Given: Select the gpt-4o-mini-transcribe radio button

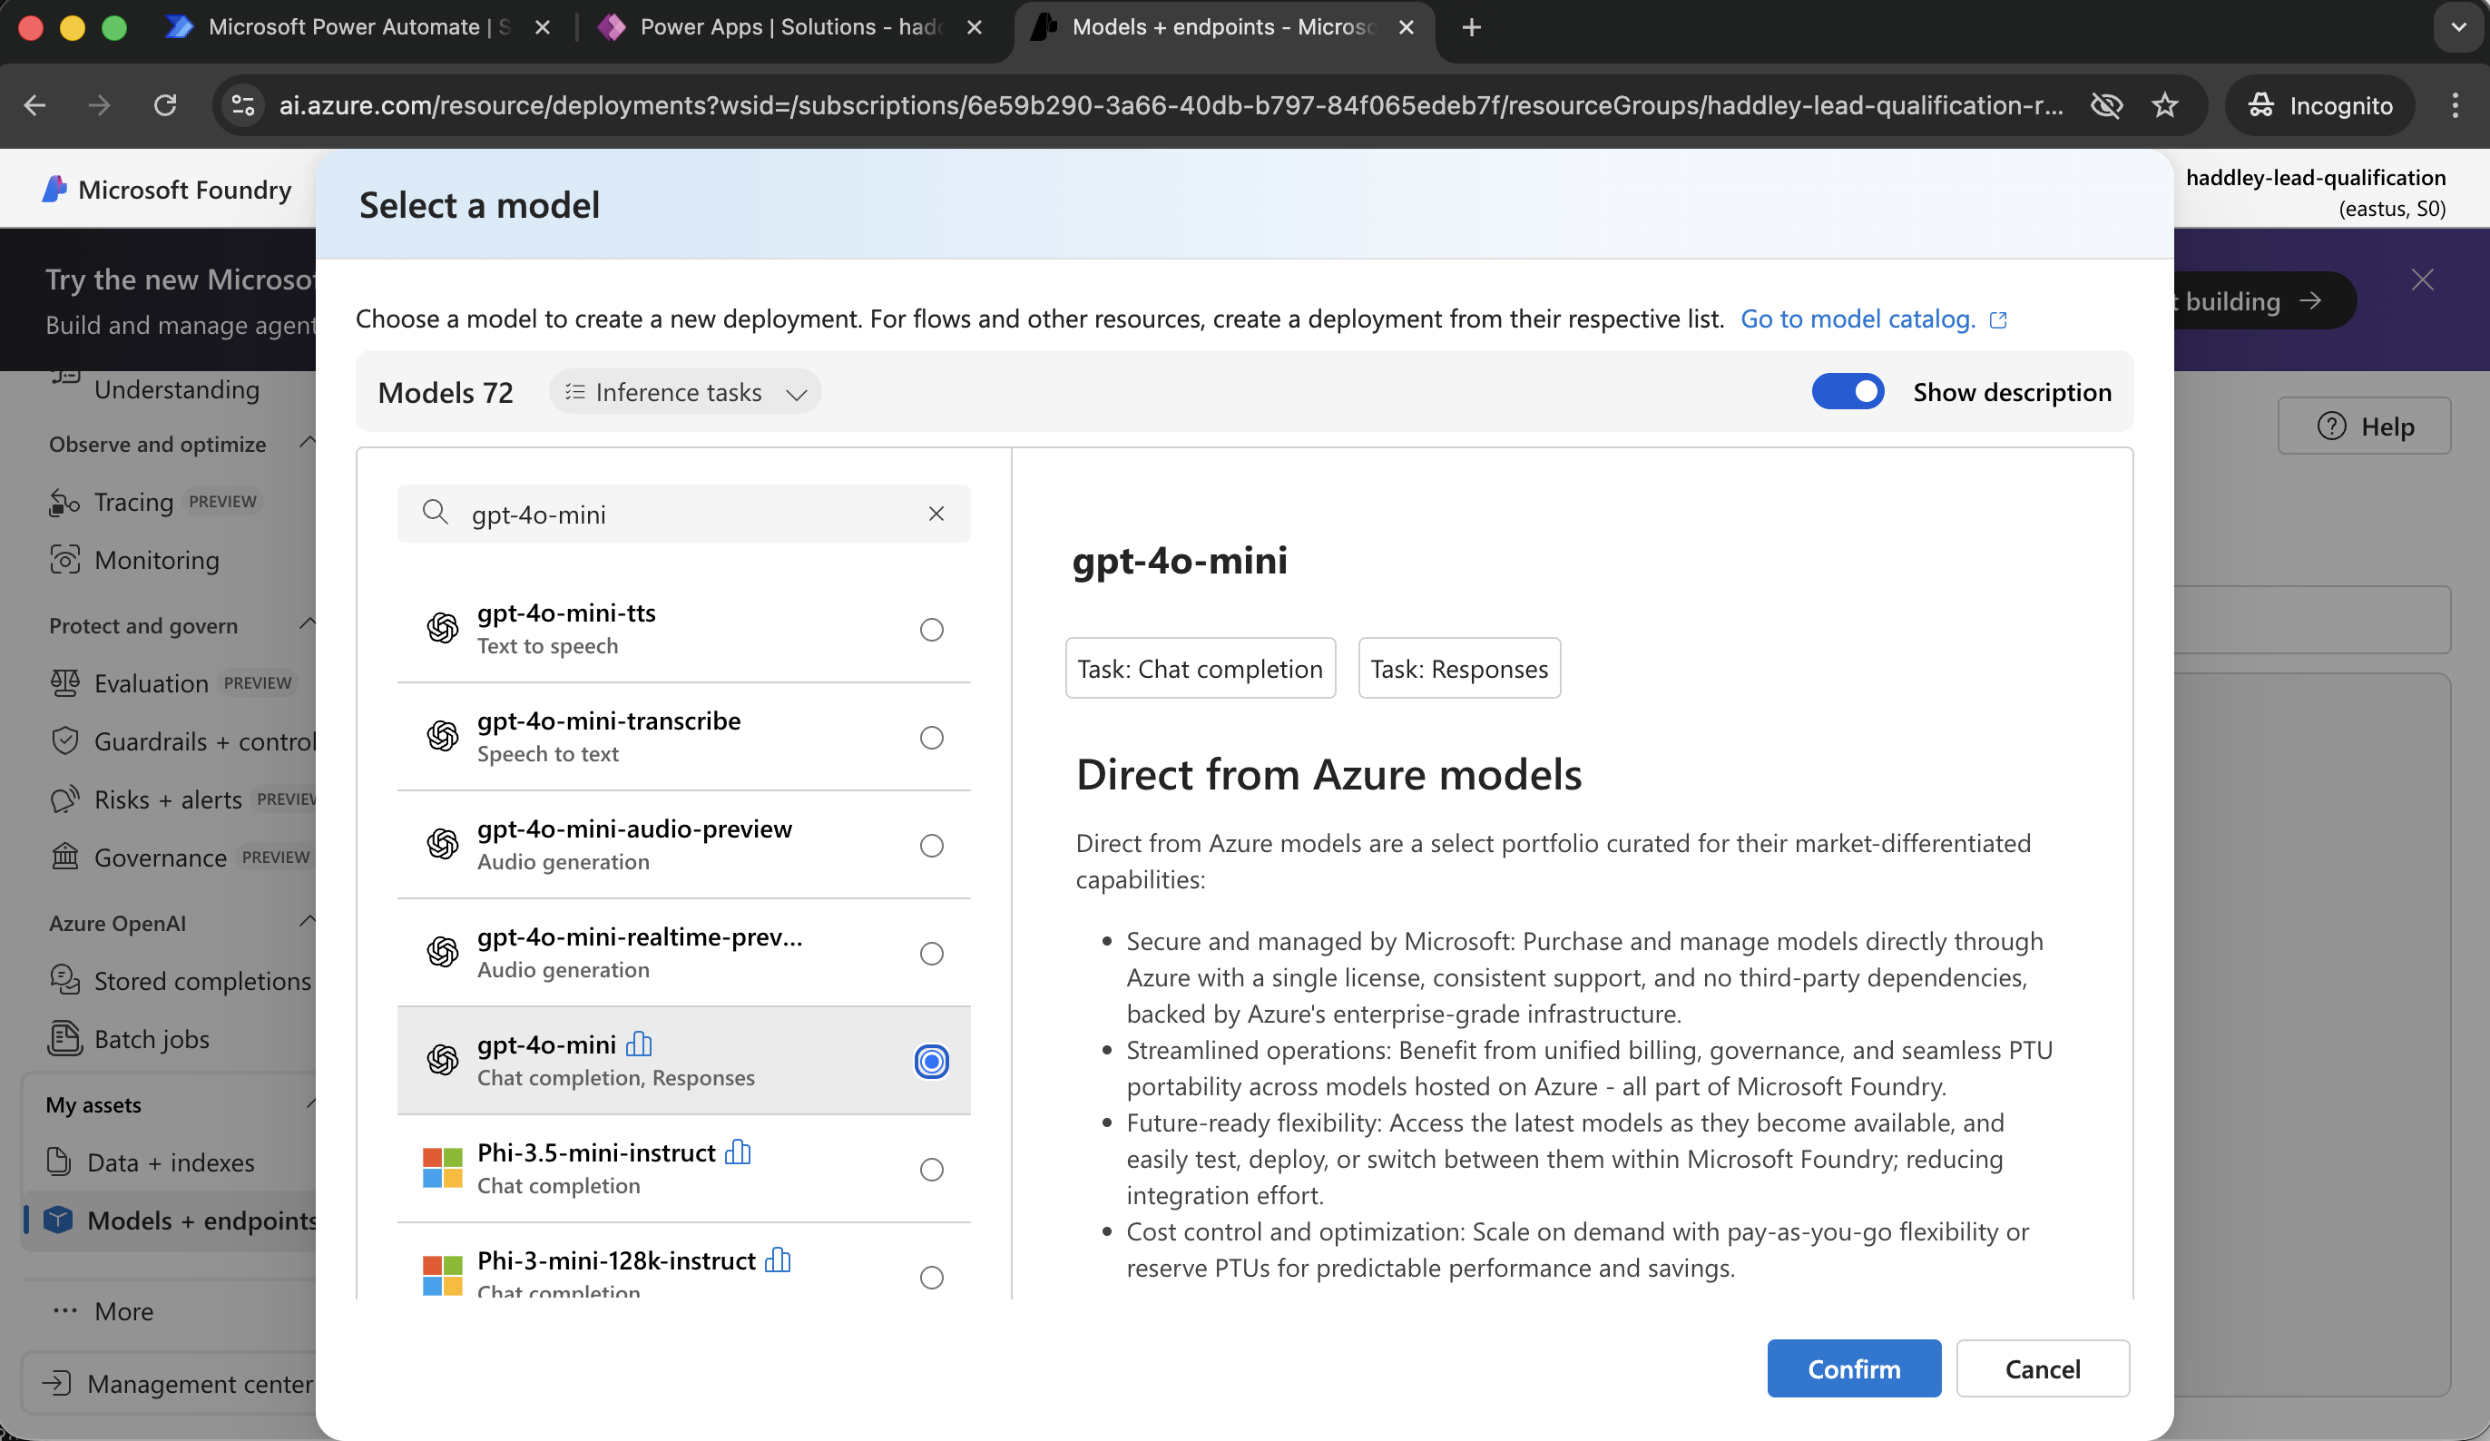Looking at the screenshot, I should [931, 738].
